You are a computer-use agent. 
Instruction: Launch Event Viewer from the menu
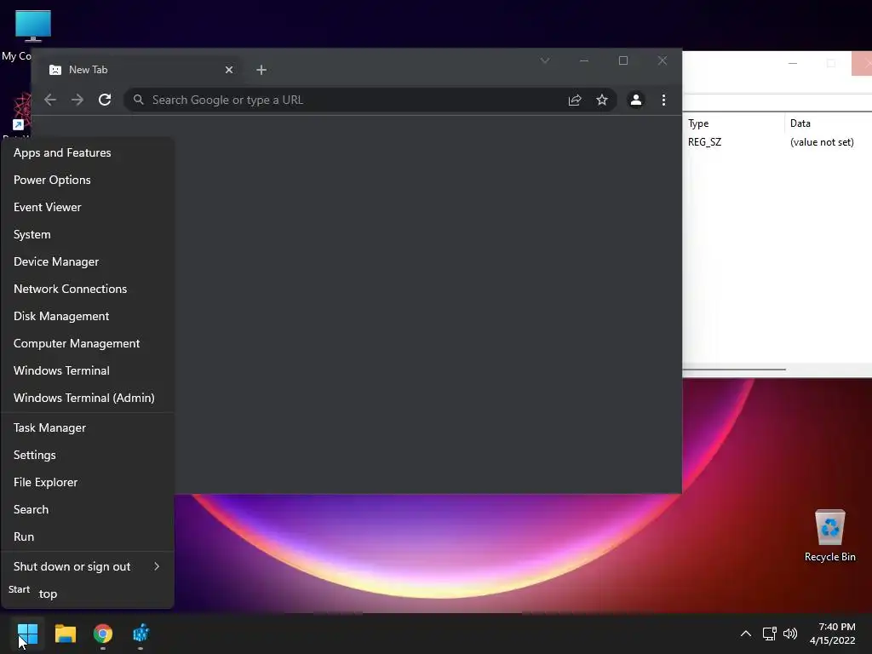coord(88,207)
